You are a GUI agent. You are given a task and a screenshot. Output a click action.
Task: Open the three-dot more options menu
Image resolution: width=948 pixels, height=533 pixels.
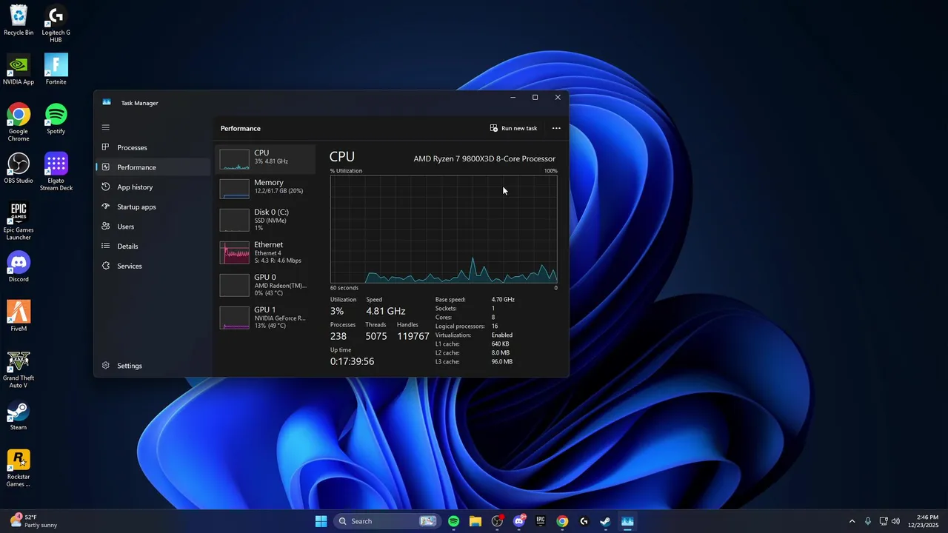coord(556,128)
